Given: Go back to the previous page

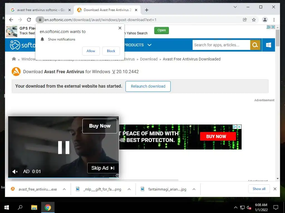Looking at the screenshot, I should tap(11, 20).
